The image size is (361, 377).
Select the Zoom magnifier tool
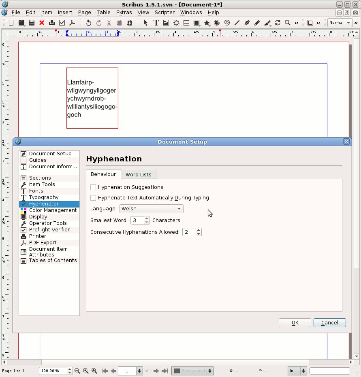(288, 23)
